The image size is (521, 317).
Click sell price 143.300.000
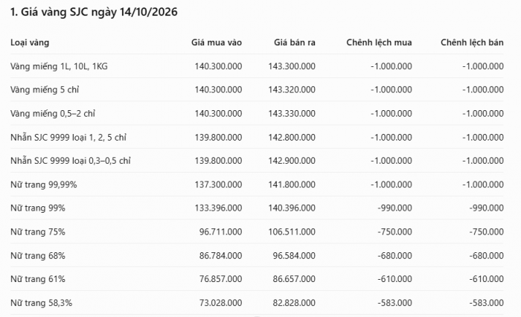point(292,66)
